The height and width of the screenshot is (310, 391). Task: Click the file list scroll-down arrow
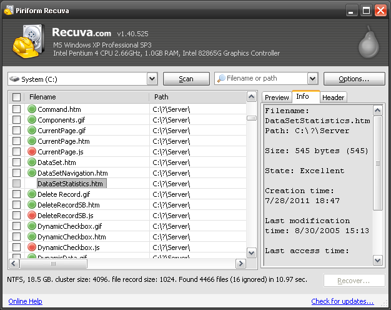point(252,253)
